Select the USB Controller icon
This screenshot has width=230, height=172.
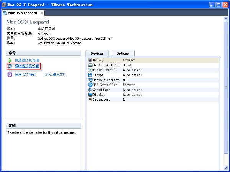tap(90, 85)
